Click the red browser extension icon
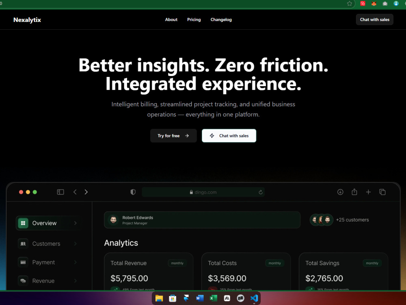Screen dimensions: 406x305 pos(363,4)
